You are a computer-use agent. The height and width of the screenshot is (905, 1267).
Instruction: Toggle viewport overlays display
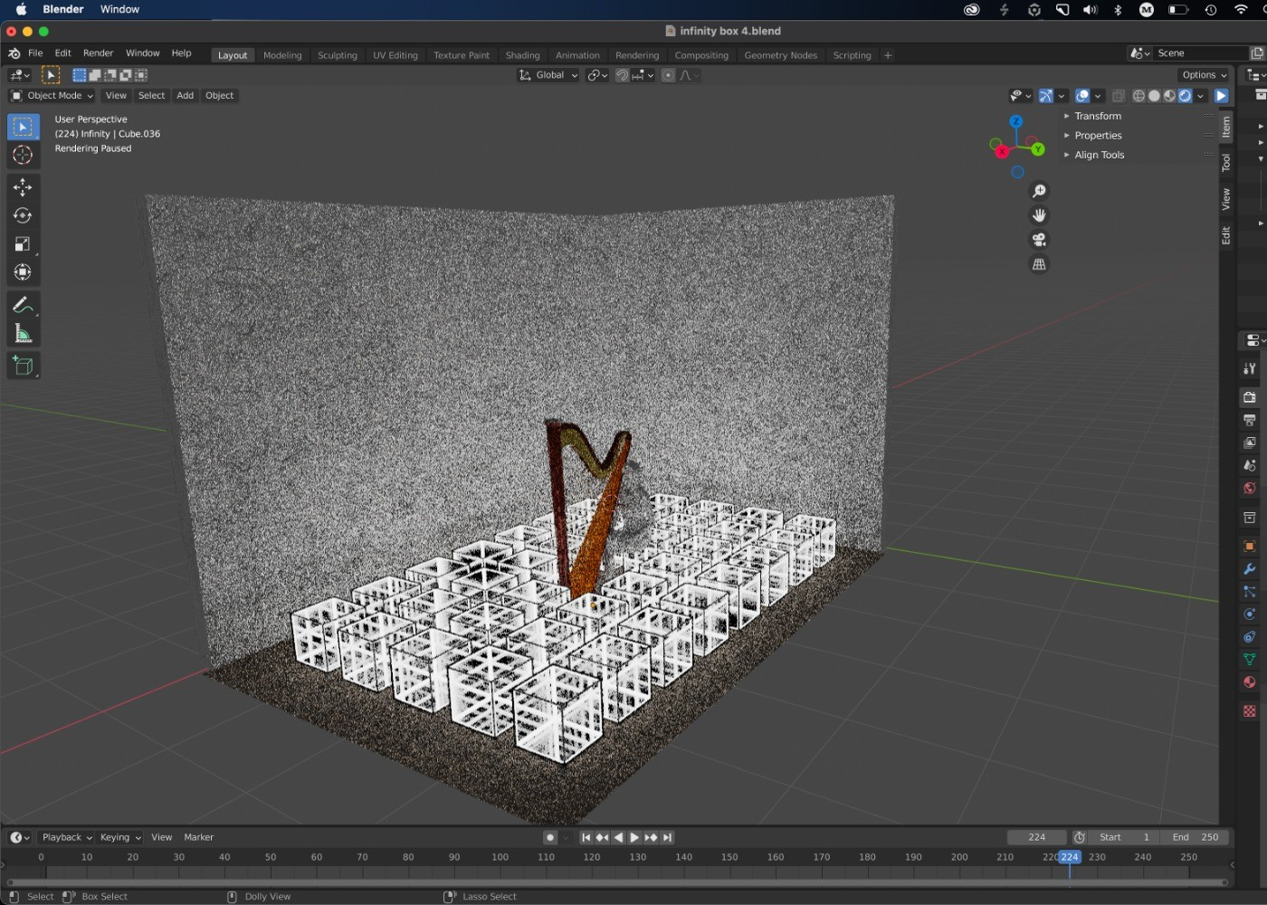click(1082, 96)
